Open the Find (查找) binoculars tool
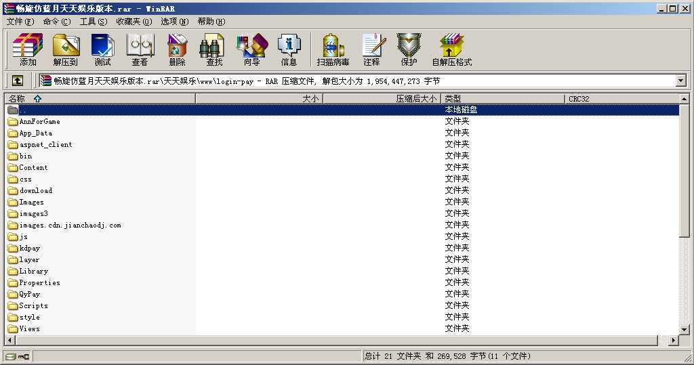The width and height of the screenshot is (694, 365). (x=214, y=49)
